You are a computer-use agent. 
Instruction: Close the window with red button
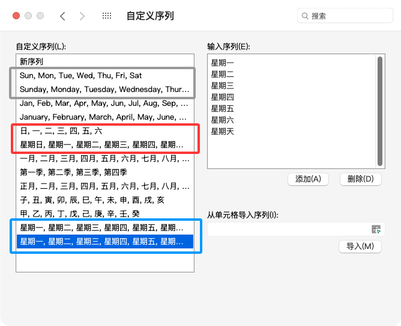coord(16,16)
